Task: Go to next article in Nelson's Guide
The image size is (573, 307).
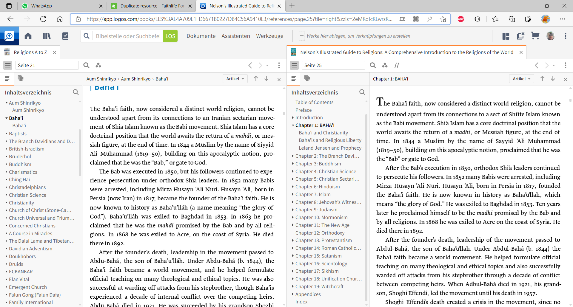Action: pos(553,78)
